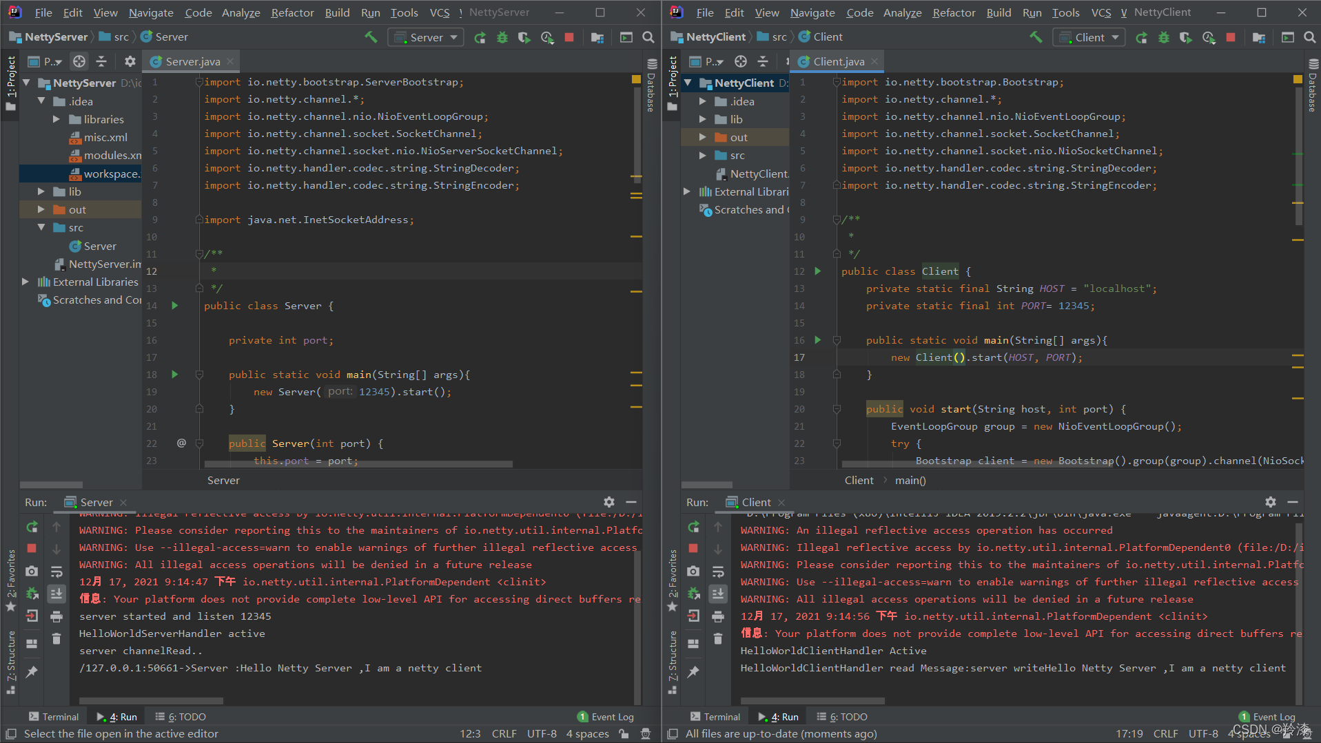Viewport: 1321px width, 743px height.
Task: Open Server run configuration dropdown
Action: coord(426,37)
